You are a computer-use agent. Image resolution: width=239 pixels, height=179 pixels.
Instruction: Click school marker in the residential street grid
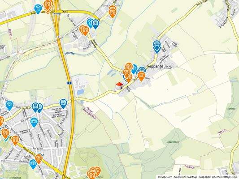click(34, 122)
